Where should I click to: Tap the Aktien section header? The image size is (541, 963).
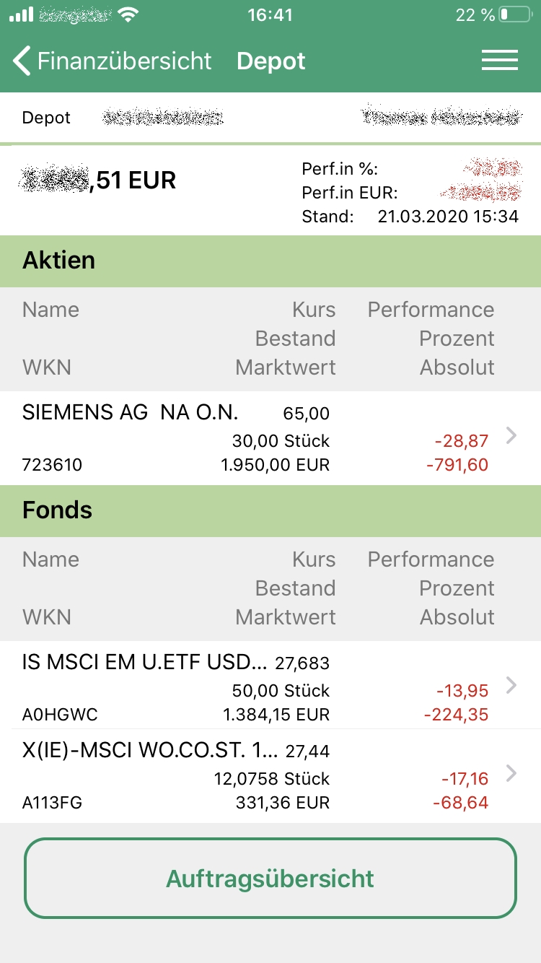270,261
